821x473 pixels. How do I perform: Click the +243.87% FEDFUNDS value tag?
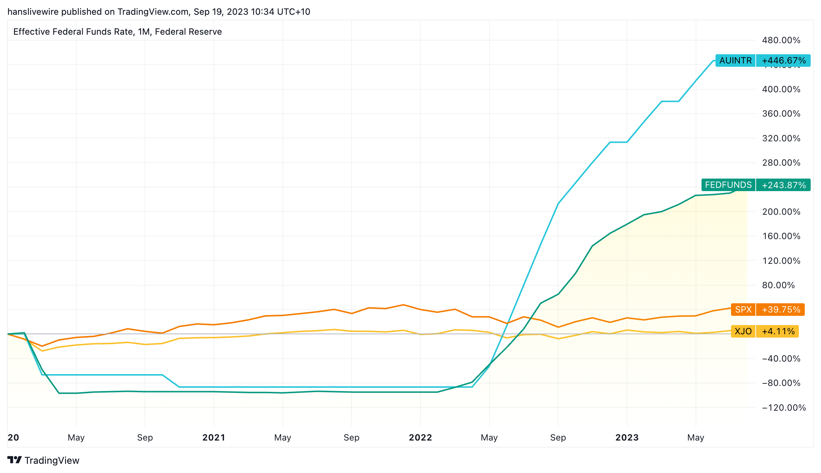(783, 185)
